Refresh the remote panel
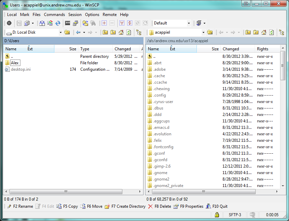This screenshot has height=221, width=289. 272,32
